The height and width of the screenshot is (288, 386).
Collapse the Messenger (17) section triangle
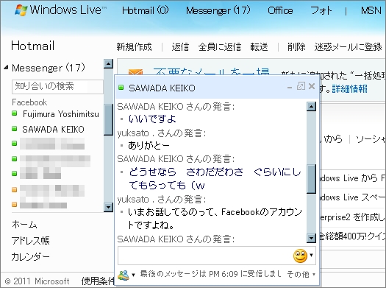(x=6, y=67)
